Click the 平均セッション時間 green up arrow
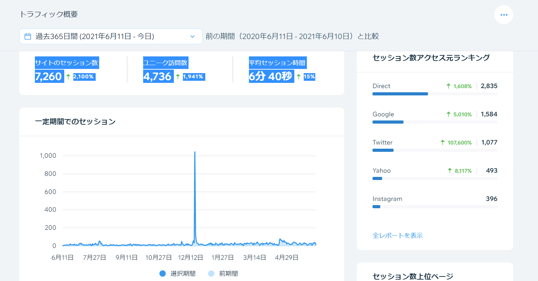The image size is (538, 281). 299,77
